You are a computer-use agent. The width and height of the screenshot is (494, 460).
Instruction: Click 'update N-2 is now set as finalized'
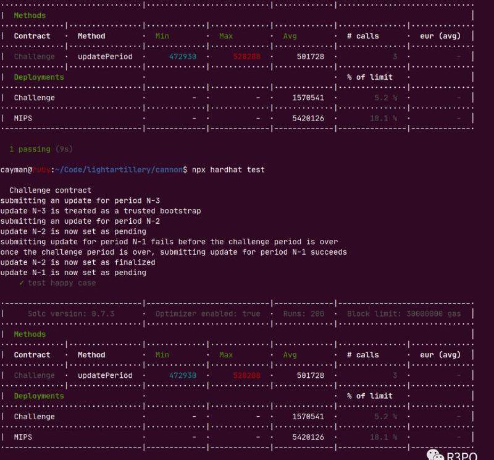pos(77,262)
